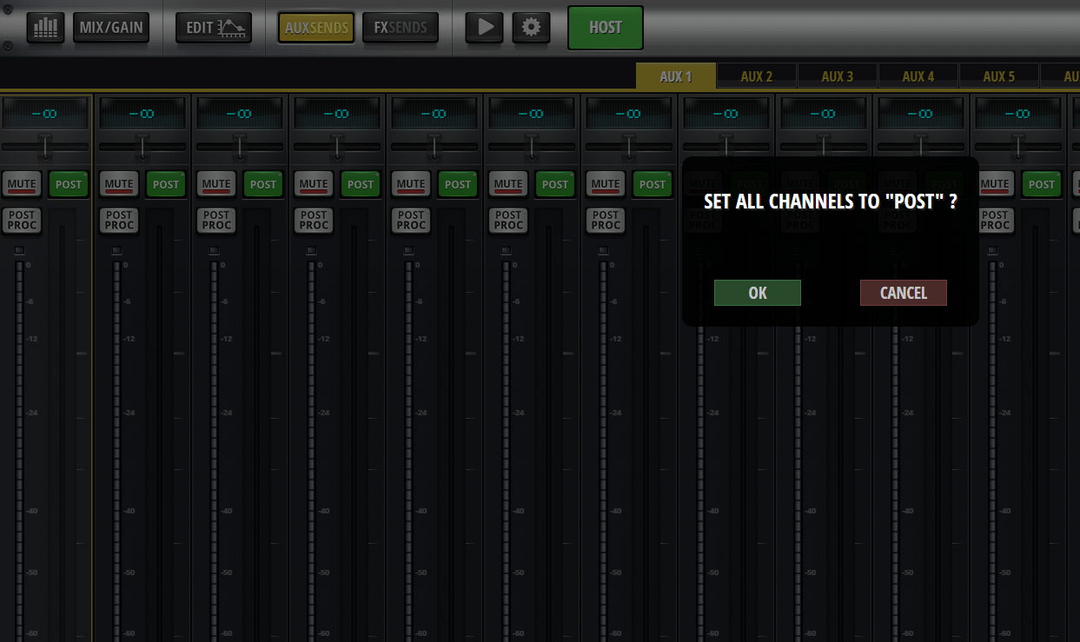
Task: Mute the first channel
Action: [x=22, y=184]
